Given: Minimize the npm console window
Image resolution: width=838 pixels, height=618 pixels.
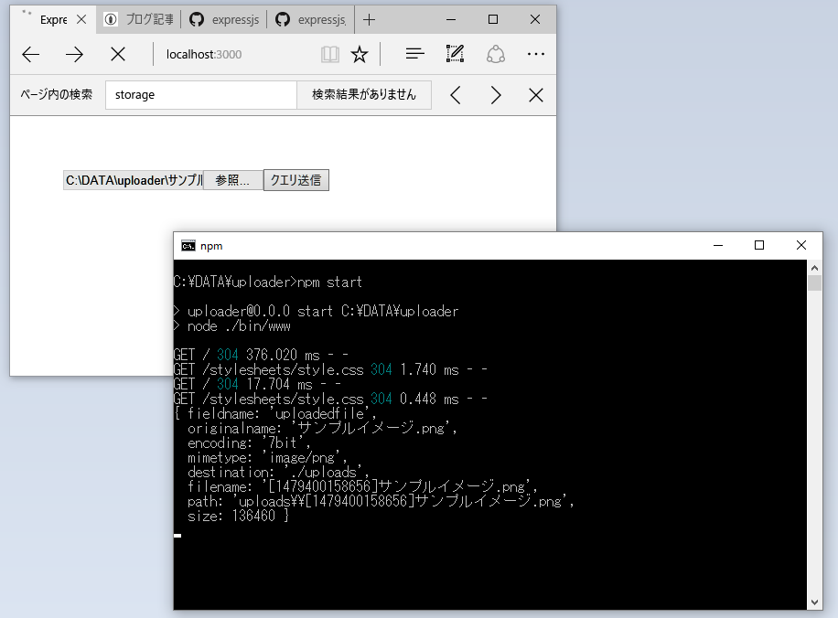Looking at the screenshot, I should click(x=718, y=245).
